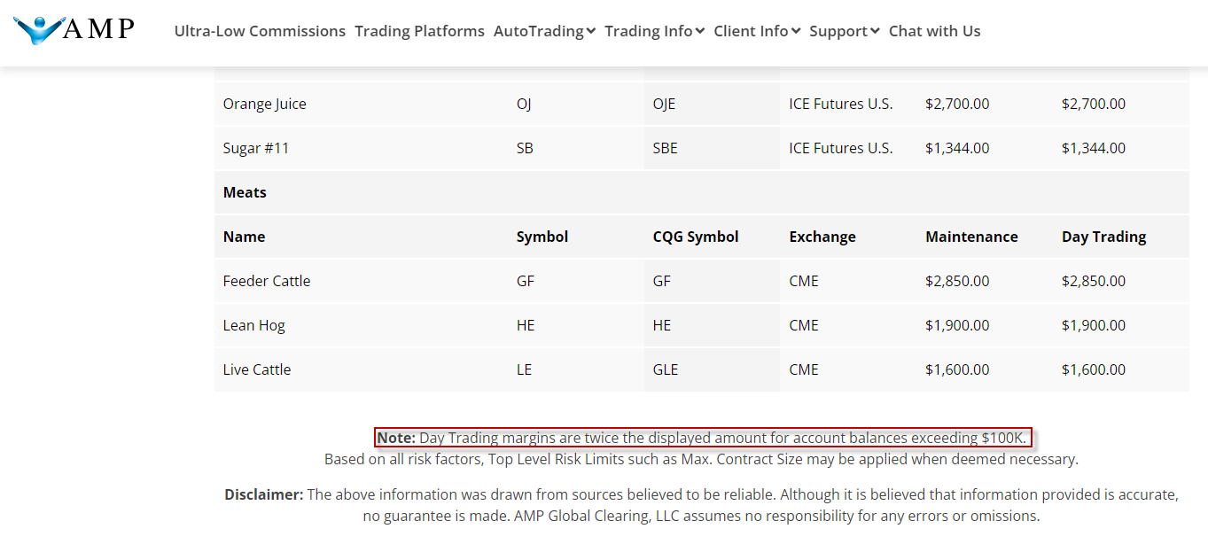Select Sugar #11 row name
Image resolution: width=1208 pixels, height=552 pixels.
pyautogui.click(x=256, y=148)
